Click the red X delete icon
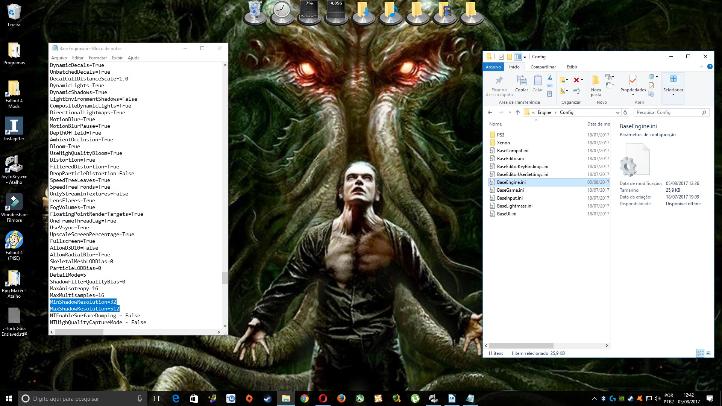722x406 pixels. [576, 80]
